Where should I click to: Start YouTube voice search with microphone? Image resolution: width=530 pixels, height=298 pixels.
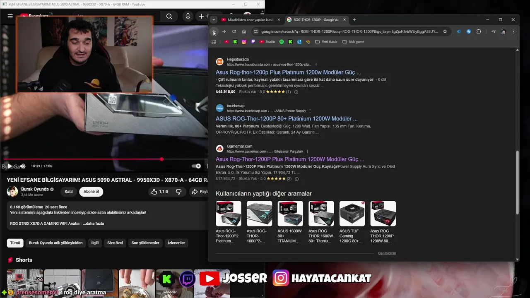188,16
